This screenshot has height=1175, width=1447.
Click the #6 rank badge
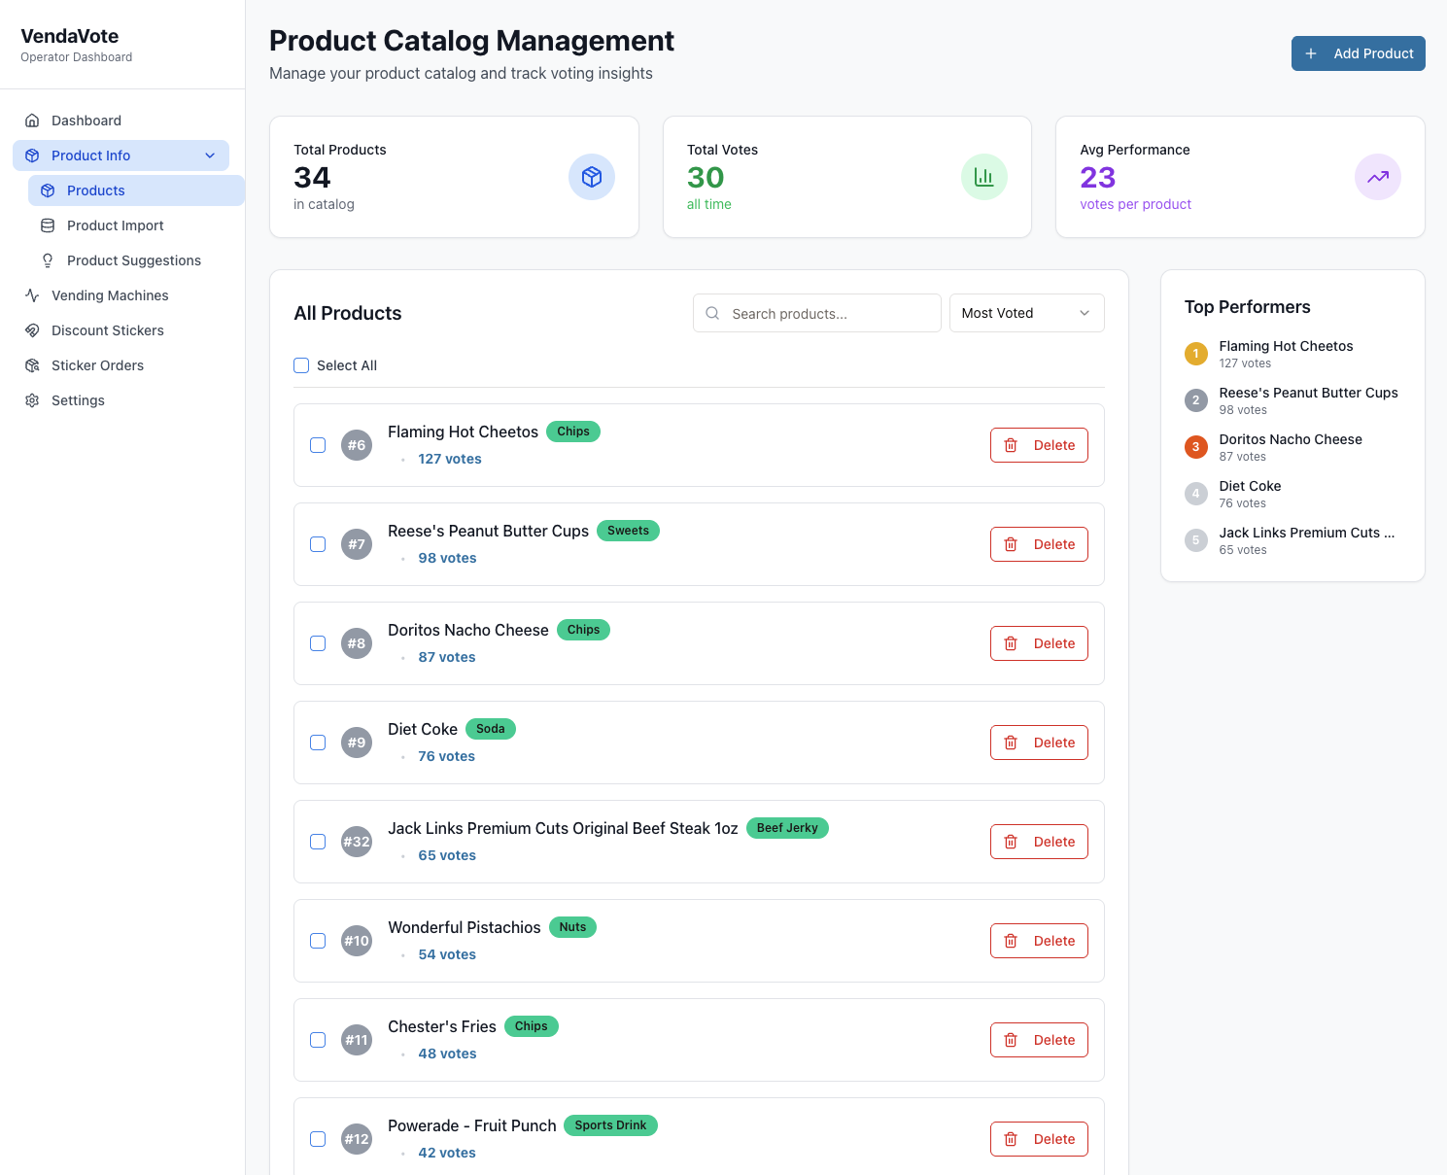point(357,445)
